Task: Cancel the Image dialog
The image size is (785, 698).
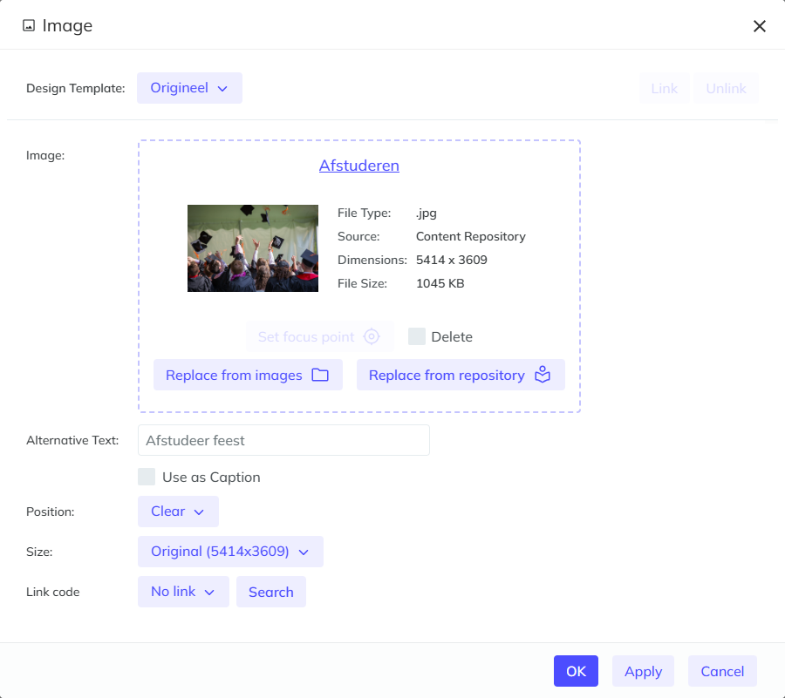Action: coord(722,671)
